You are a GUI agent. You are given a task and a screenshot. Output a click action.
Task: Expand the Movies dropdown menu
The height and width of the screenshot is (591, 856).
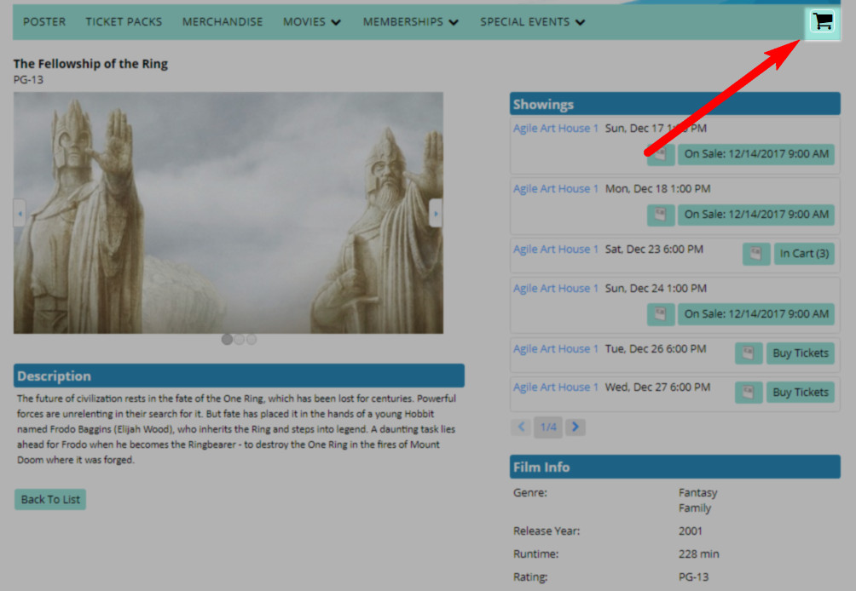[x=312, y=22]
